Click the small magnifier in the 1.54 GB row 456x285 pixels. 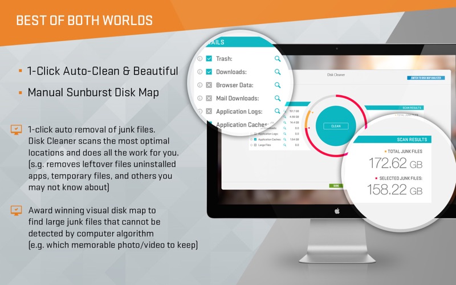(x=284, y=139)
